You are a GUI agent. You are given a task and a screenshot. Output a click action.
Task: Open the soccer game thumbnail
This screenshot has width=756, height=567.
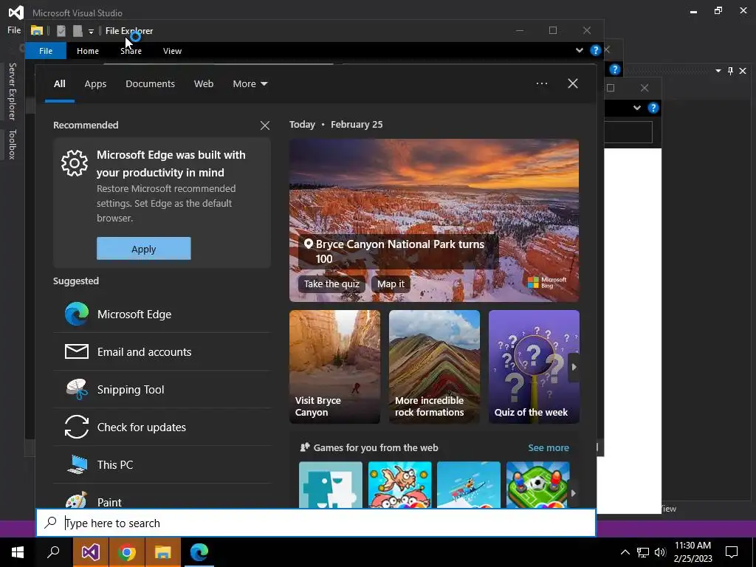click(x=537, y=485)
